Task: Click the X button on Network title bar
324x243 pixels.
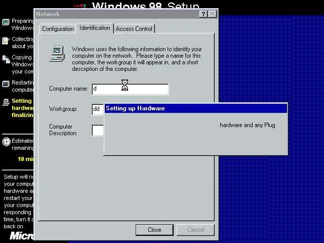Action: (213, 14)
